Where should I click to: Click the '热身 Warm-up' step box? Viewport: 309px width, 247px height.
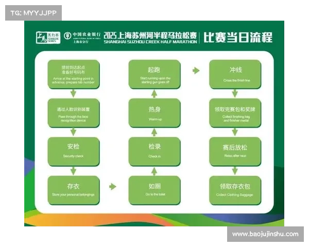click(154, 113)
